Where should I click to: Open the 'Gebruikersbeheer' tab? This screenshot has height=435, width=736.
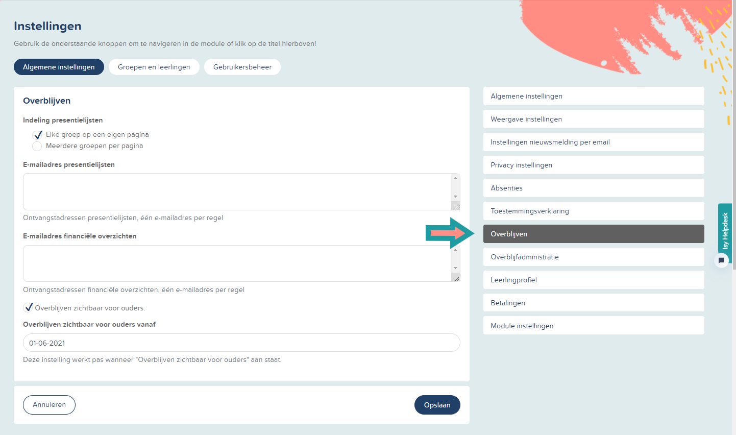[x=242, y=66]
